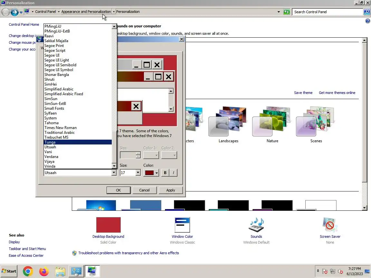371x278 pixels.
Task: Choose Segoe UI font entry
Action: (x=78, y=55)
